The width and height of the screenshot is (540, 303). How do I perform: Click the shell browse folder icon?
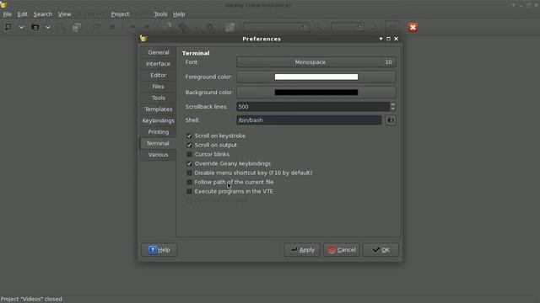click(x=390, y=120)
